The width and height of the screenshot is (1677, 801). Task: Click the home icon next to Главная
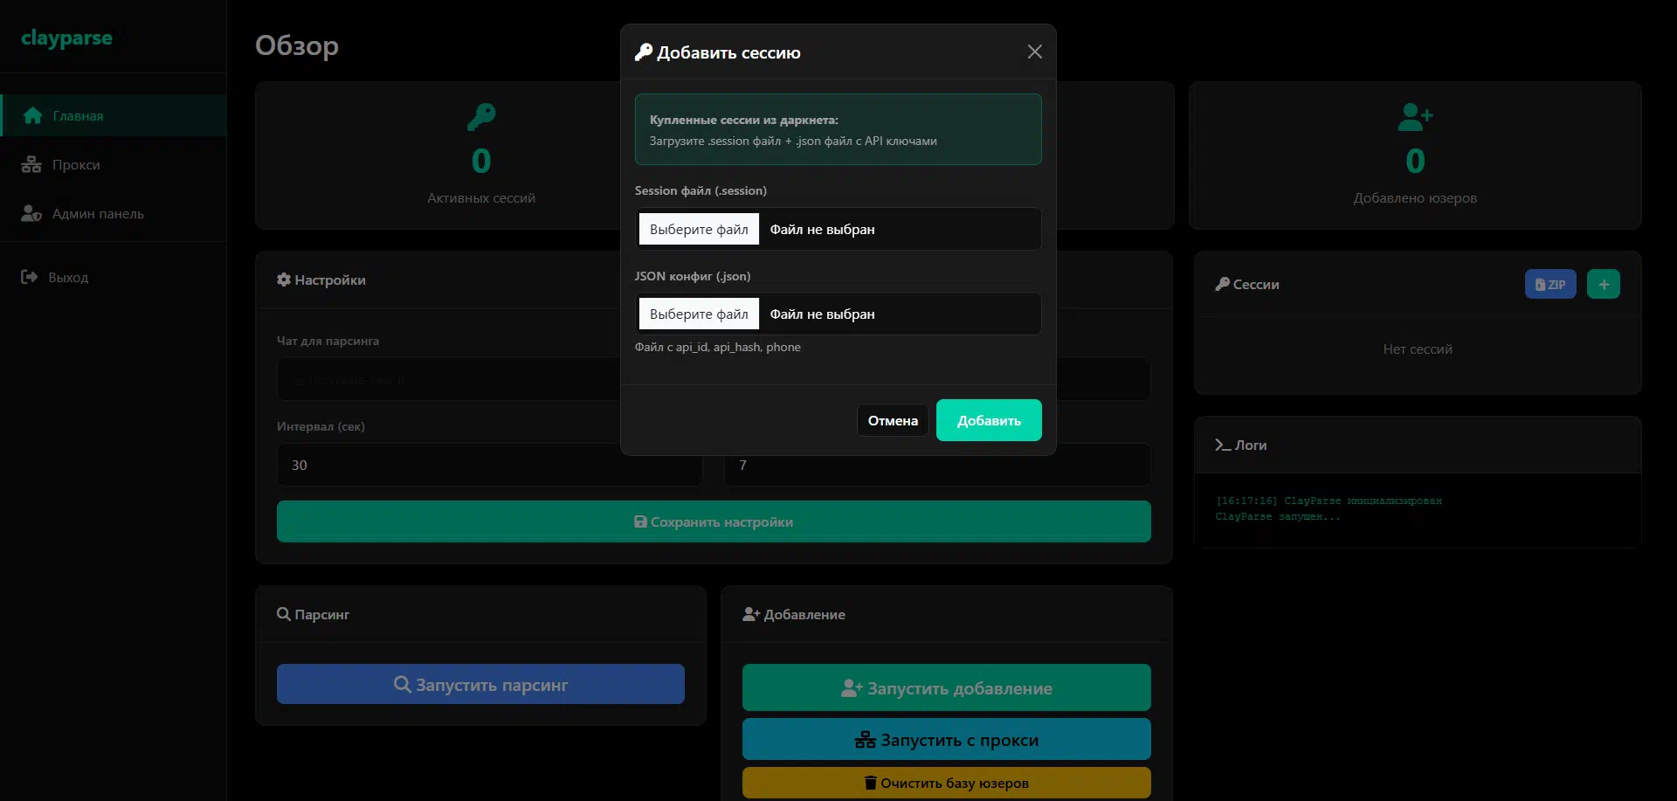(33, 115)
